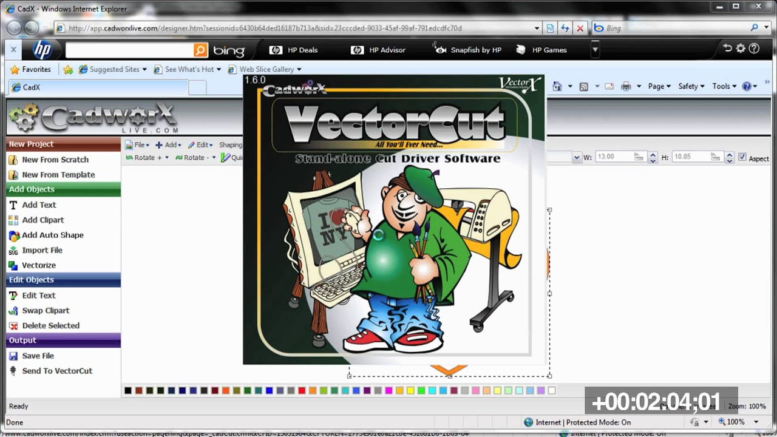
Task: Open the HP Advisor link
Action: coord(378,50)
